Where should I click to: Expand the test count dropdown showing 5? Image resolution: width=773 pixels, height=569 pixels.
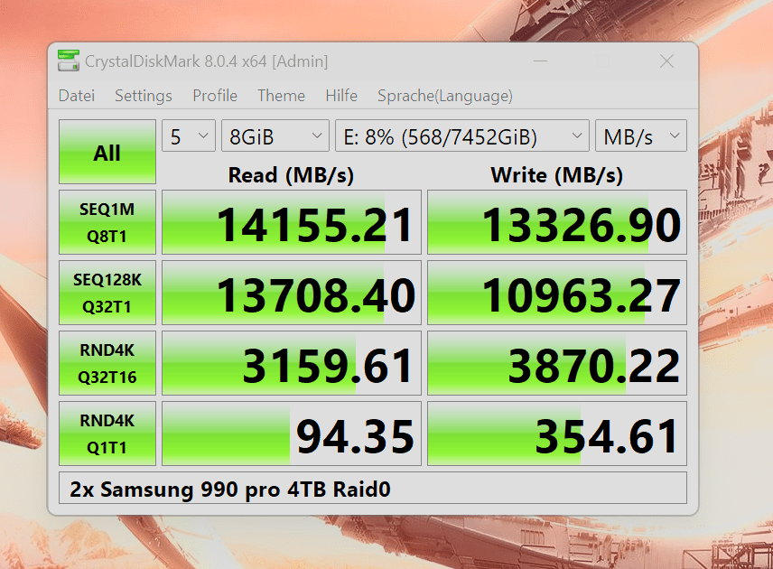coord(189,135)
